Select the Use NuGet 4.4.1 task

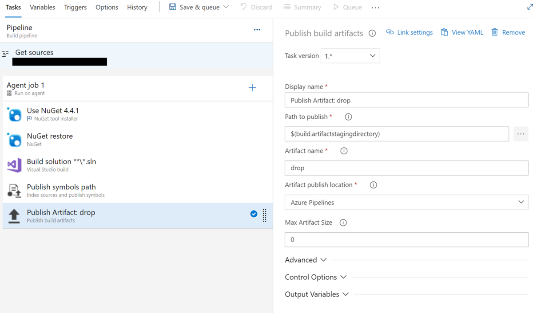[138, 114]
